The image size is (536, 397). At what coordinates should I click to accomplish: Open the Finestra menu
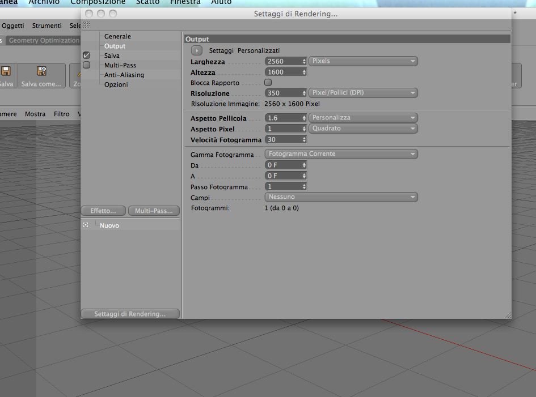coord(185,2)
